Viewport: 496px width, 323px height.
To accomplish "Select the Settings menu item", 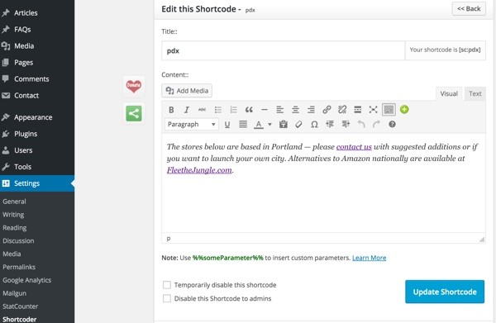I will (x=37, y=183).
